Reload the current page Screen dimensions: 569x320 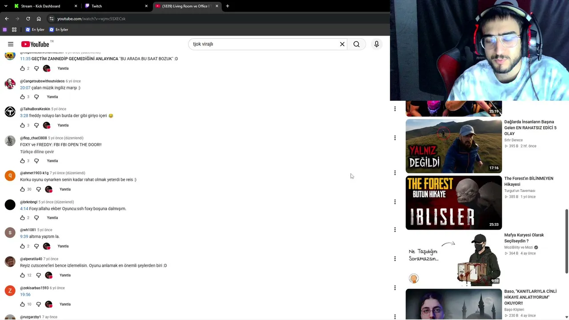[x=28, y=19]
